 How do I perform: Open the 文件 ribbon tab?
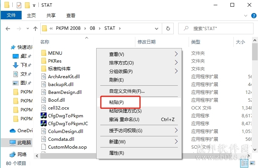click(11, 15)
